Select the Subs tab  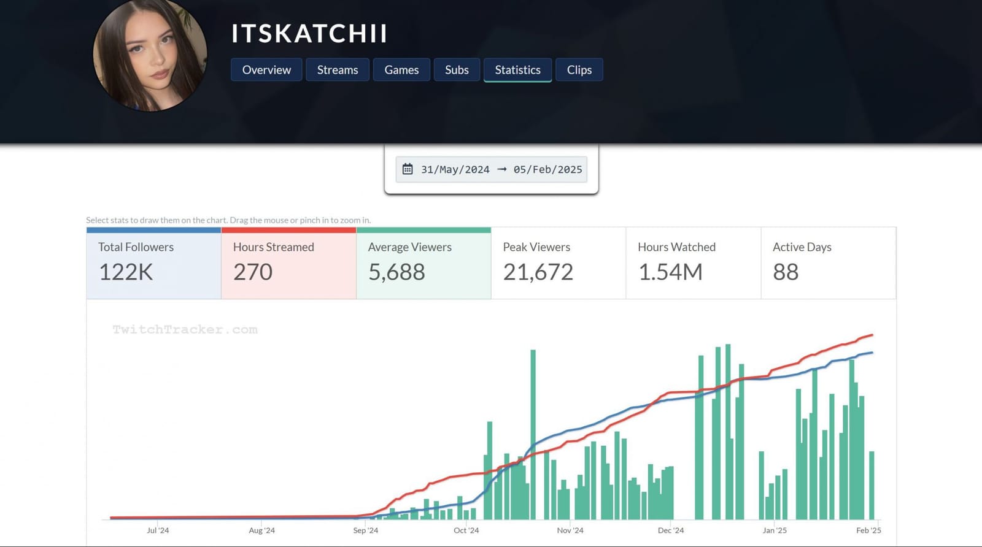point(457,70)
